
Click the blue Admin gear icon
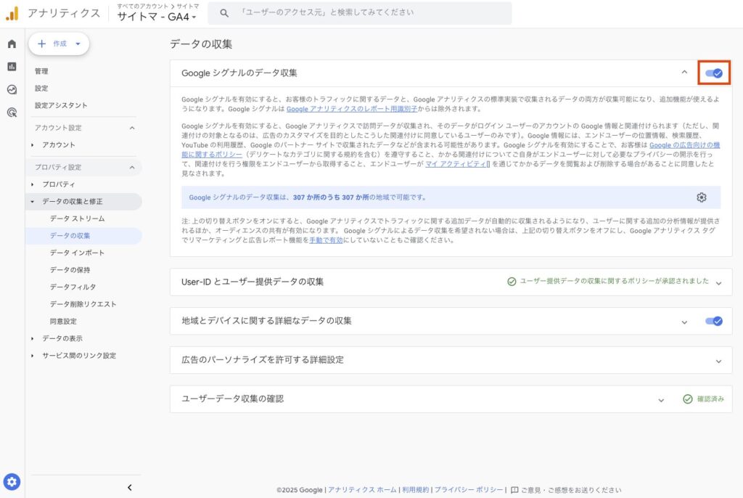[12, 481]
